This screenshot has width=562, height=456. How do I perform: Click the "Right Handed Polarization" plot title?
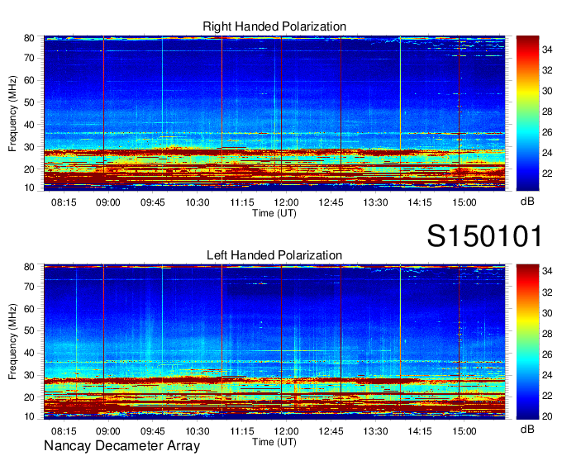pos(274,26)
